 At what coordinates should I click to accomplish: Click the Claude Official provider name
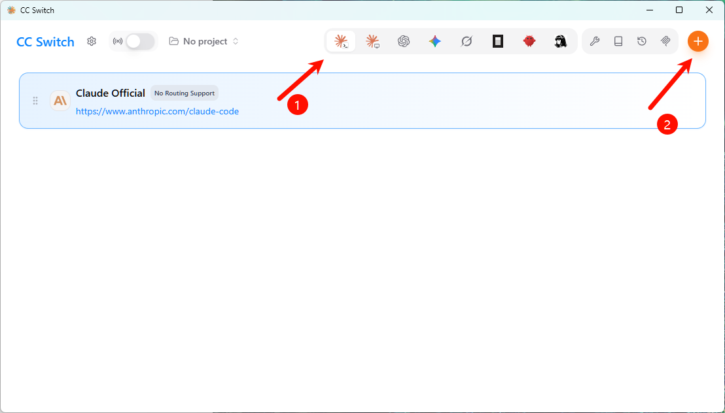[x=111, y=93]
